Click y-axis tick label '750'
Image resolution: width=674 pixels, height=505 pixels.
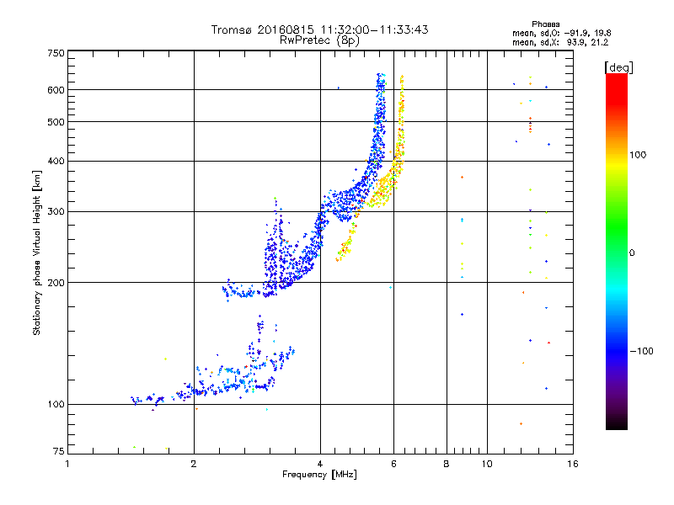click(56, 53)
